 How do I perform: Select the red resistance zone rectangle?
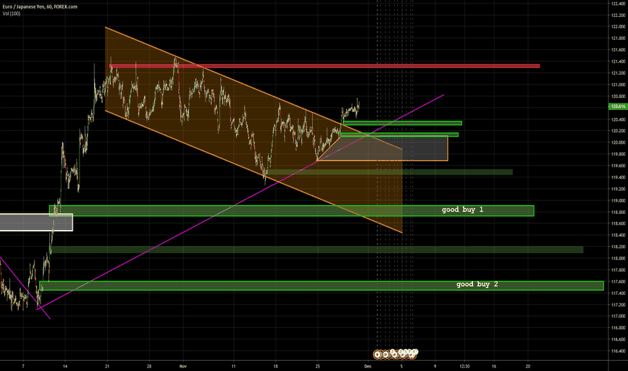(x=323, y=65)
